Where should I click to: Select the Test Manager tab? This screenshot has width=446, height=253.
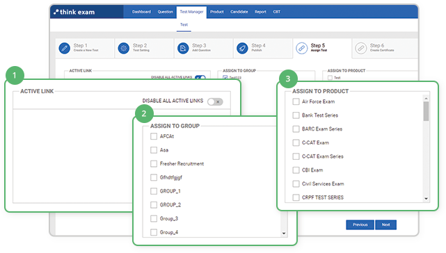191,12
